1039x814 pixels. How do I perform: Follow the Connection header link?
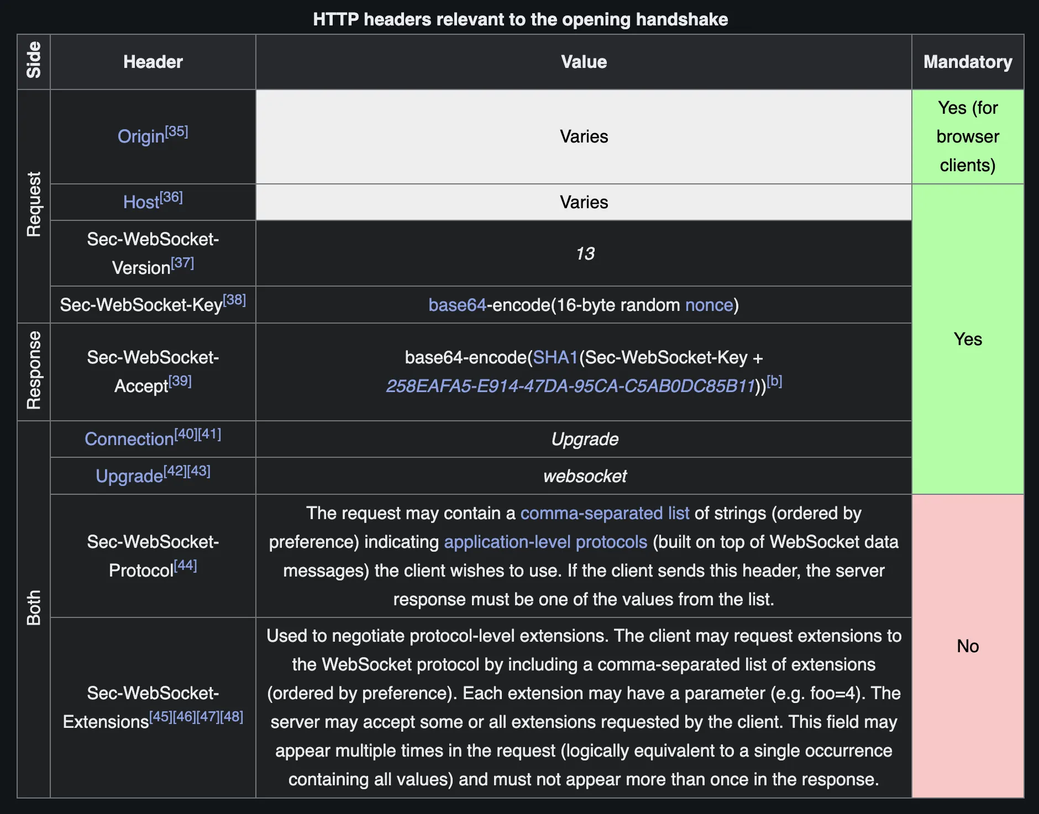tap(129, 439)
